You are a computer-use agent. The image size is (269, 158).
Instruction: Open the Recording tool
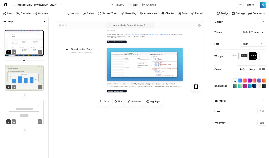click(129, 13)
